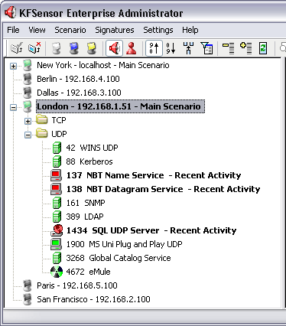This screenshot has width=286, height=326.
Task: Click green server icon beside Global Catalog Service
Action: coord(57,258)
